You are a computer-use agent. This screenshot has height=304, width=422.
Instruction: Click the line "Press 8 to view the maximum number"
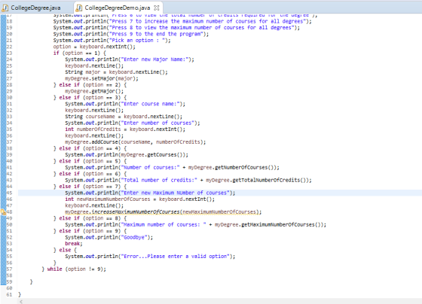click(x=176, y=28)
